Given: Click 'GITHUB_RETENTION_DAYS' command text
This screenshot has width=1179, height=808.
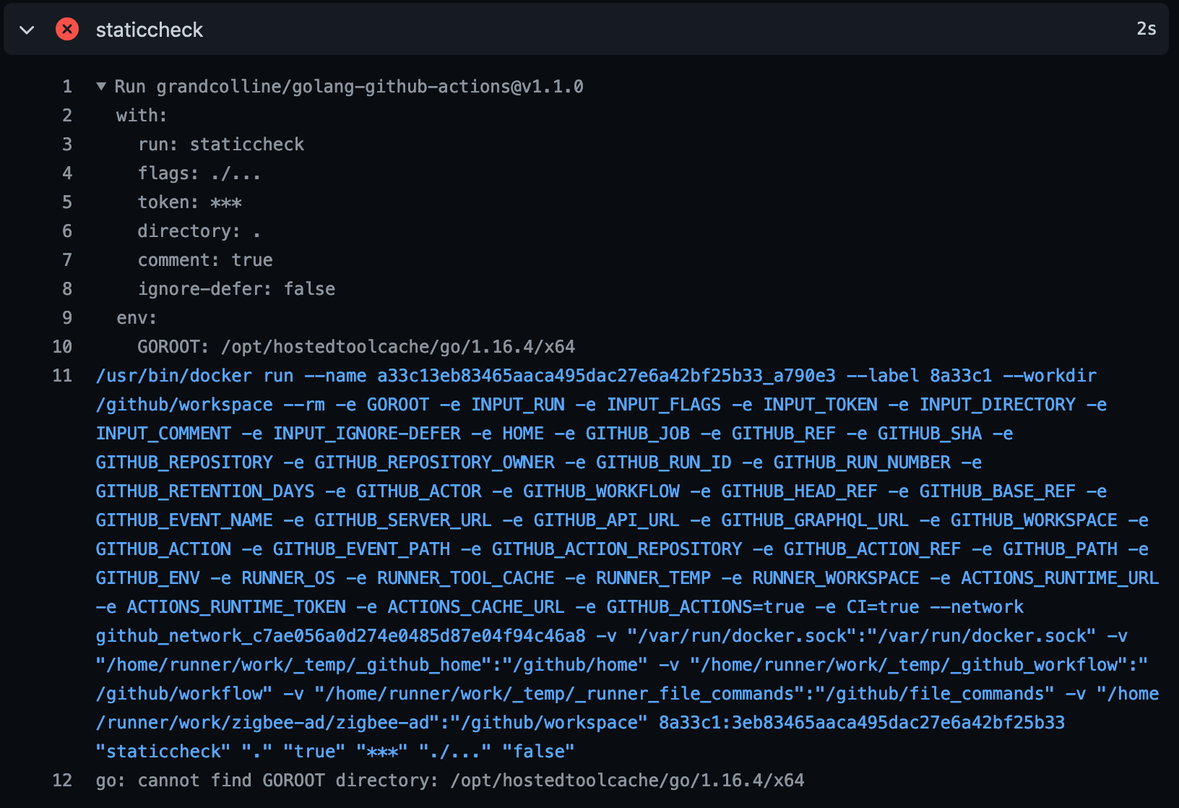Looking at the screenshot, I should click(205, 491).
